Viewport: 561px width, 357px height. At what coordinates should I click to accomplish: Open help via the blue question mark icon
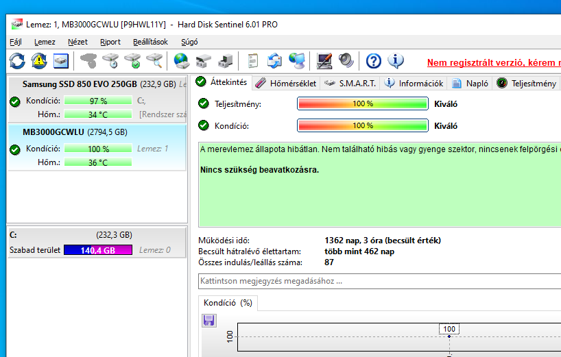(x=374, y=61)
